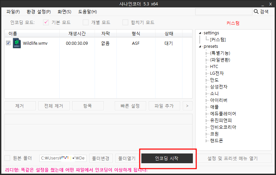
Task: Enable the 합치기 모드 checkbox
Action: click(125, 22)
